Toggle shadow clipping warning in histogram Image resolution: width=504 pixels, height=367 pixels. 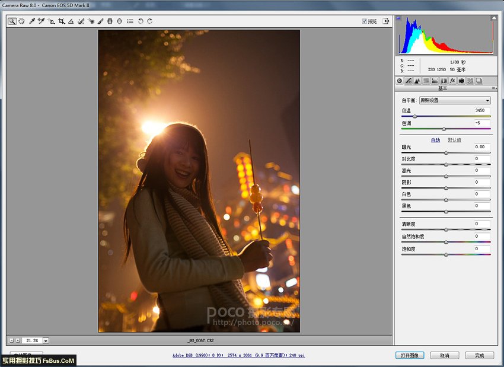(x=398, y=18)
